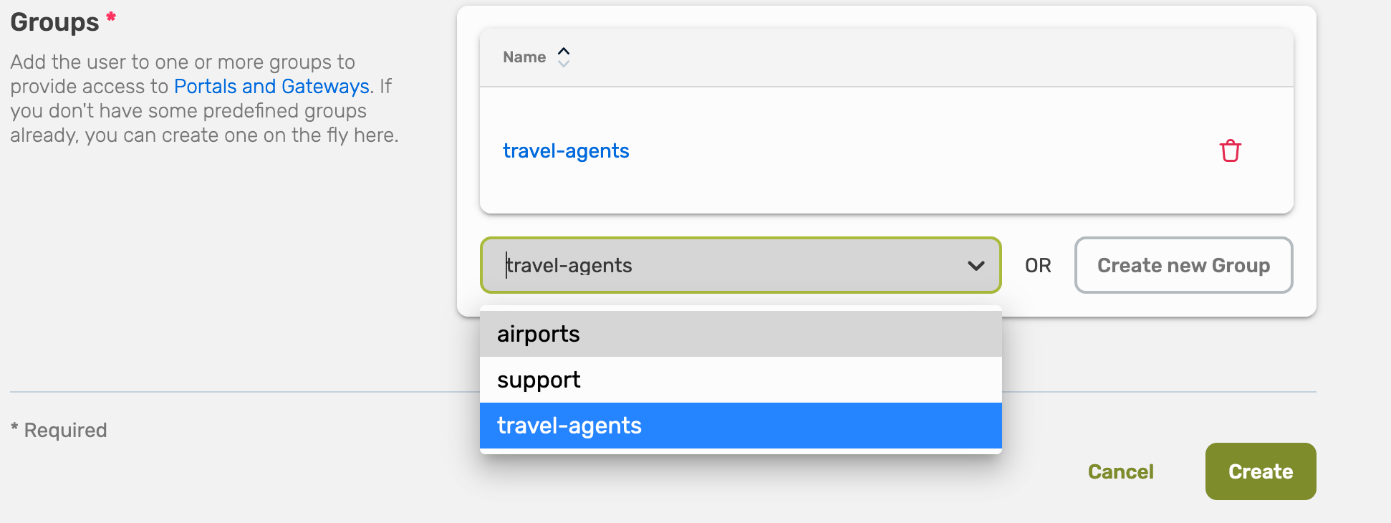Screen dimensions: 1391x523
Task: Collapse the group selector using its chevron
Action: click(976, 266)
